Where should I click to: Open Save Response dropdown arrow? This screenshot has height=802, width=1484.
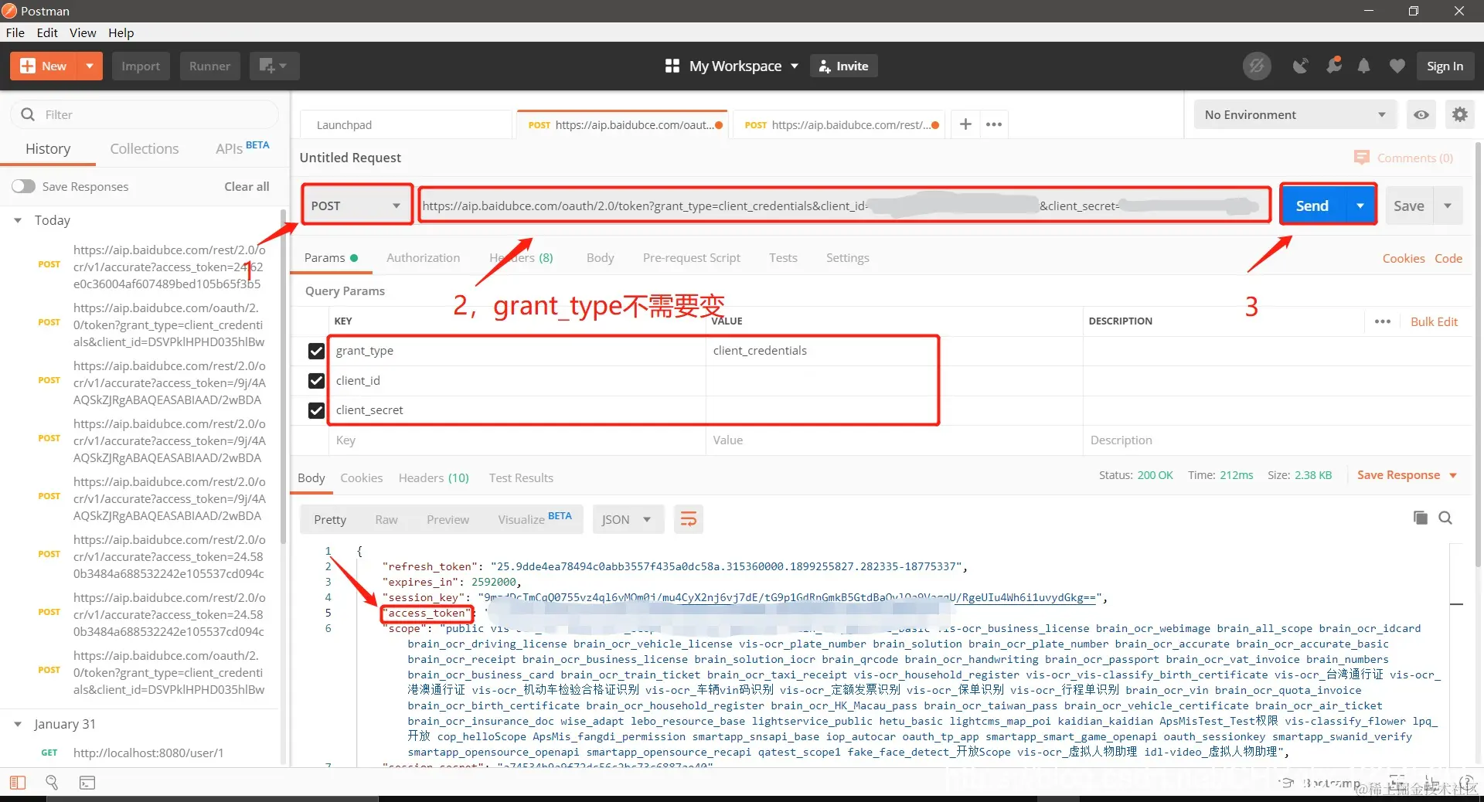click(1453, 475)
